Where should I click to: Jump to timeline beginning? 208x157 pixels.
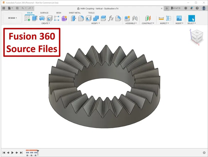tap(4, 153)
